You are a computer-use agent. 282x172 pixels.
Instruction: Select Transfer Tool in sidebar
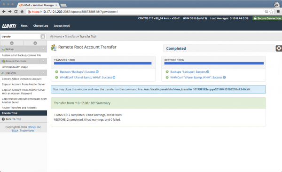pos(23,113)
